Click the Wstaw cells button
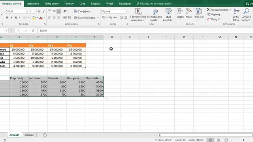 [x=180, y=15]
